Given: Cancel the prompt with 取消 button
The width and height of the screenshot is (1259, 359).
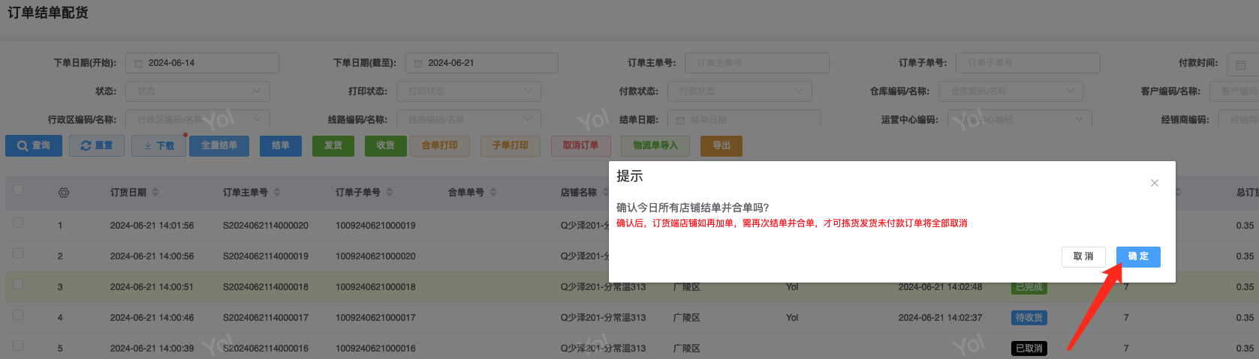Looking at the screenshot, I should (1083, 256).
